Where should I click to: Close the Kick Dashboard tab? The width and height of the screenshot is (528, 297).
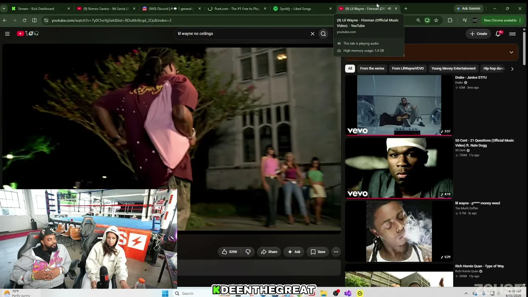coord(68,9)
